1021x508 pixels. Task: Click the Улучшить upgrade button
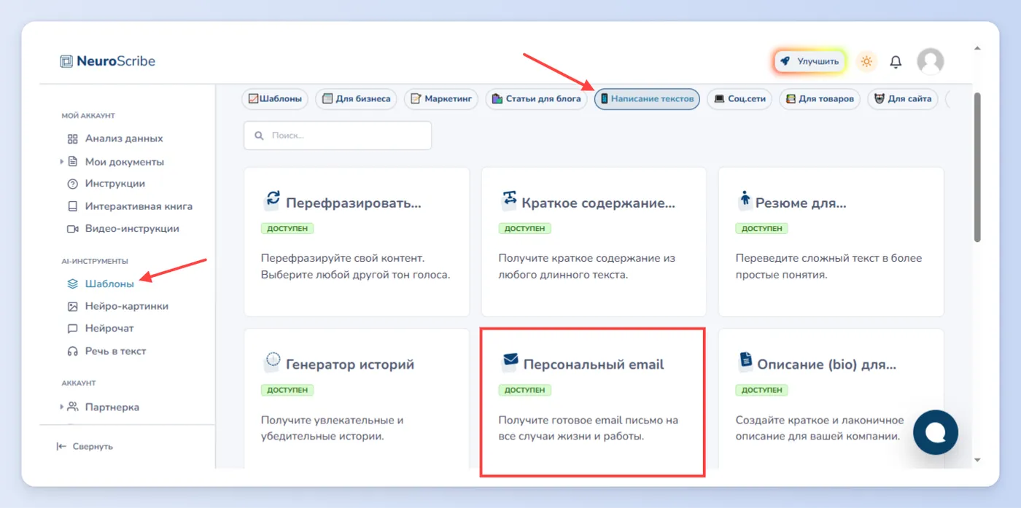(x=810, y=62)
